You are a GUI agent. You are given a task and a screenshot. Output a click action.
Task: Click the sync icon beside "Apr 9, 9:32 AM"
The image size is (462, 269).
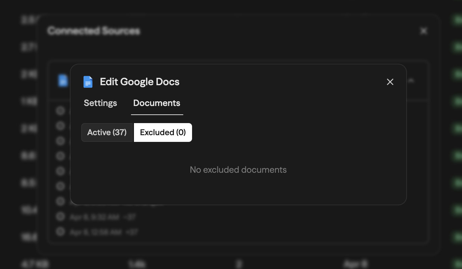[60, 216]
